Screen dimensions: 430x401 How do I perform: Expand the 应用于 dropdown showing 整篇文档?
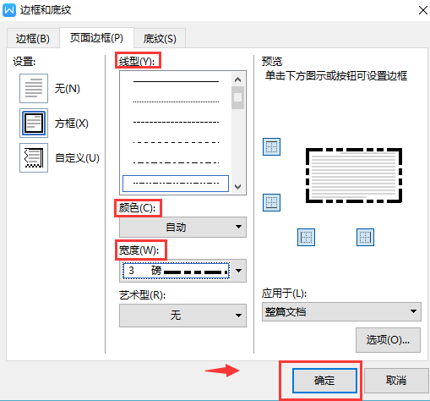(x=341, y=311)
